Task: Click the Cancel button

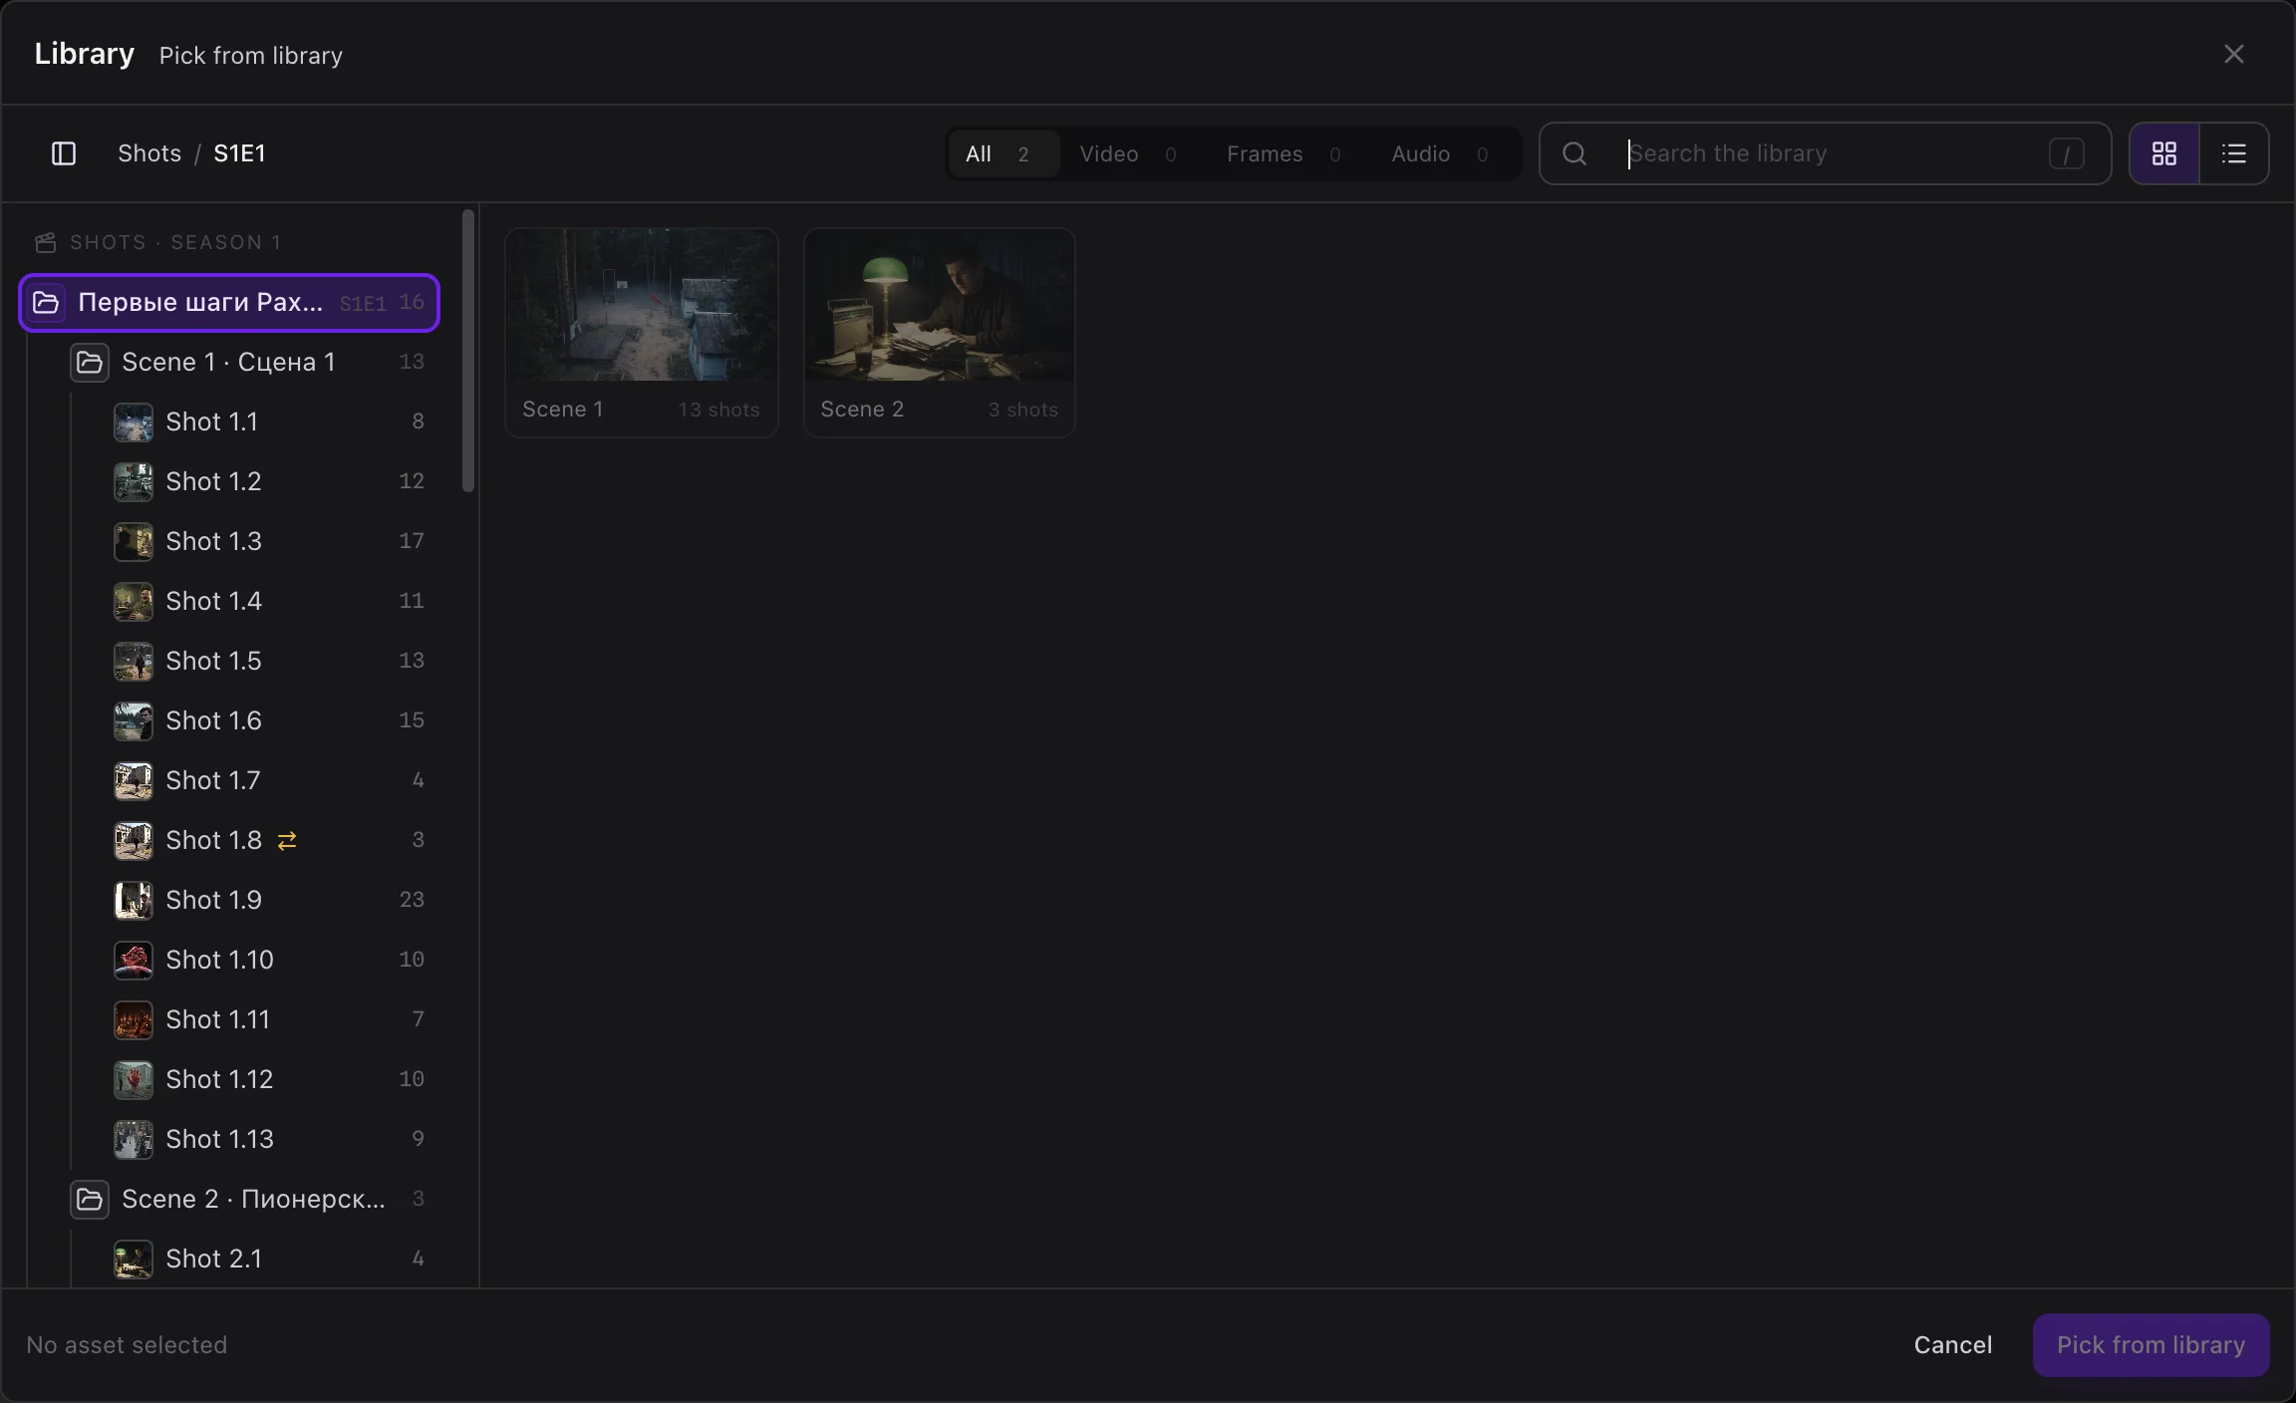Action: 1953,1345
